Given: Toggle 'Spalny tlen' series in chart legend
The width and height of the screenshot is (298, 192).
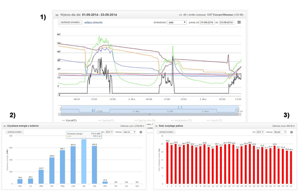Looking at the screenshot, I should click(x=145, y=121).
